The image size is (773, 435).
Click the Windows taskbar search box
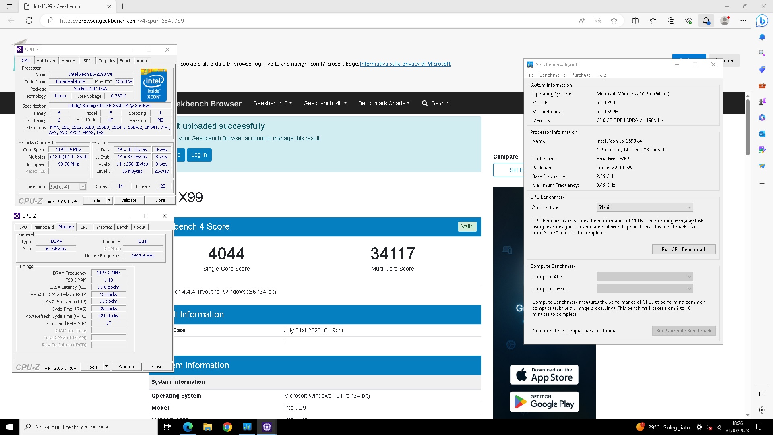pos(89,427)
